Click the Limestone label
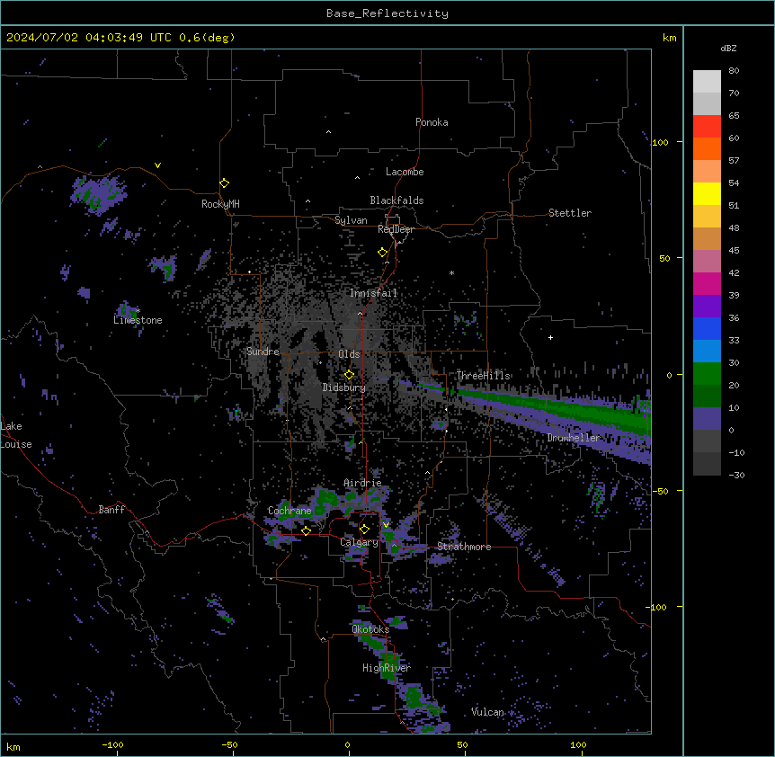Screen dimensions: 775x757 [x=138, y=320]
